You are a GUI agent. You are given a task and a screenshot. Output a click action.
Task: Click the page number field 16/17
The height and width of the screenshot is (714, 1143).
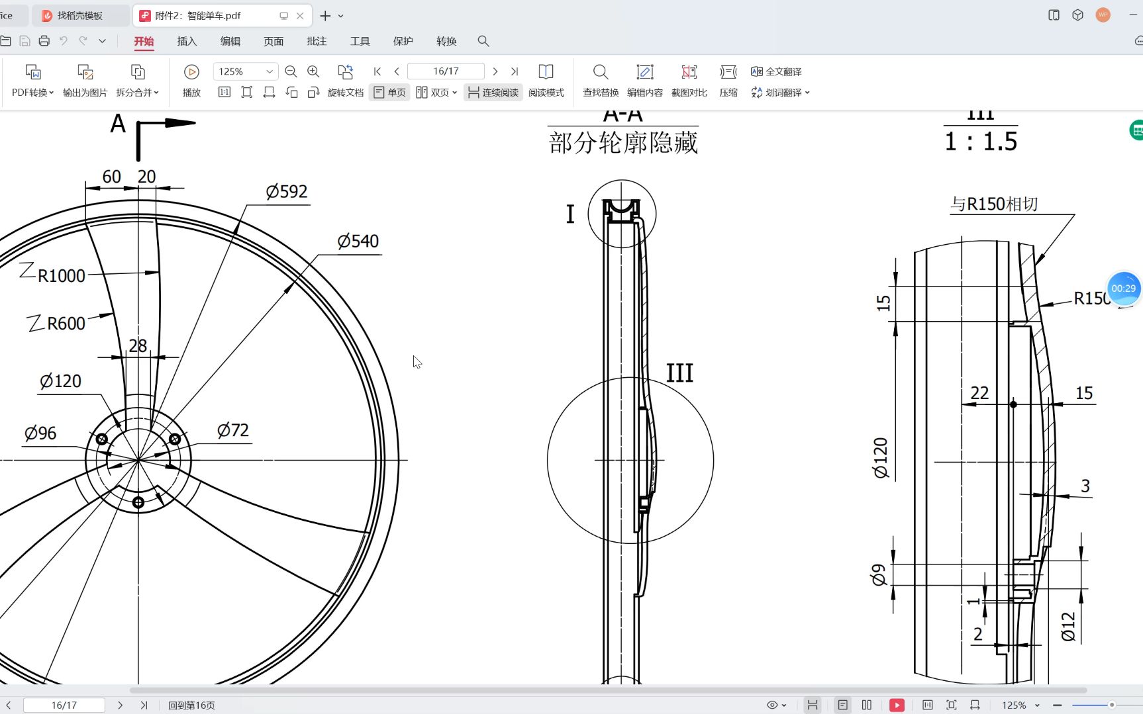pos(446,71)
